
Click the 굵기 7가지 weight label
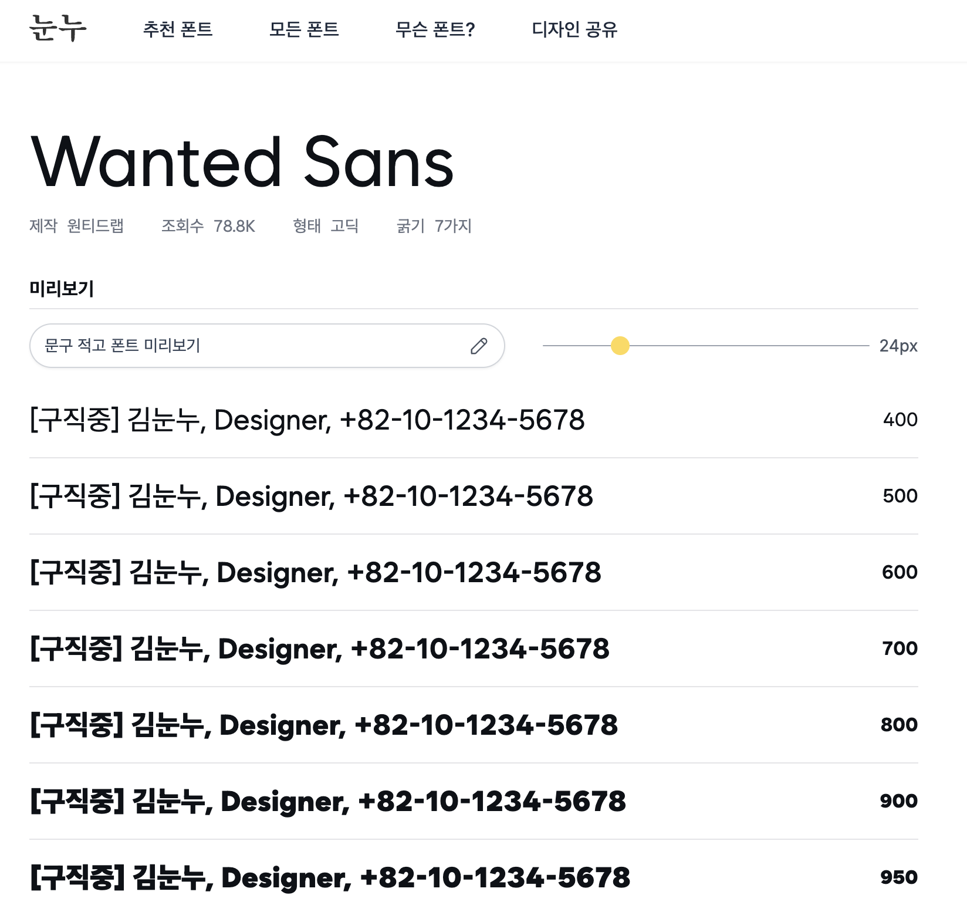(x=434, y=226)
